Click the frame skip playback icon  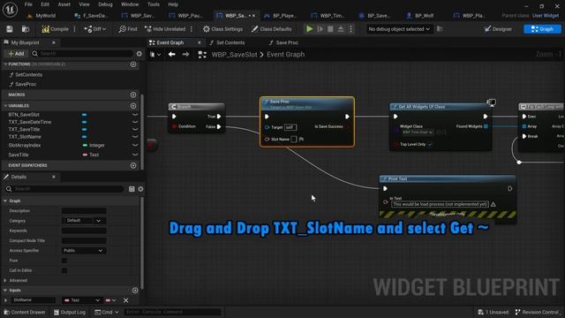coord(320,29)
